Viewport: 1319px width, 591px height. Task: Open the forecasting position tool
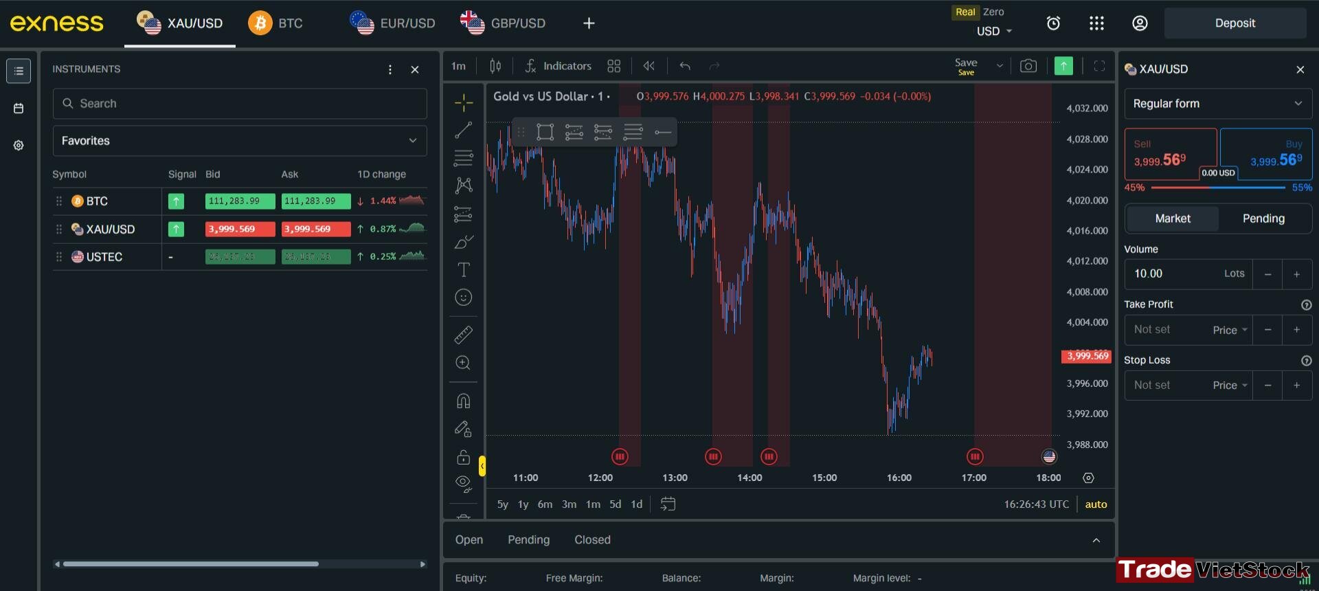tap(464, 214)
